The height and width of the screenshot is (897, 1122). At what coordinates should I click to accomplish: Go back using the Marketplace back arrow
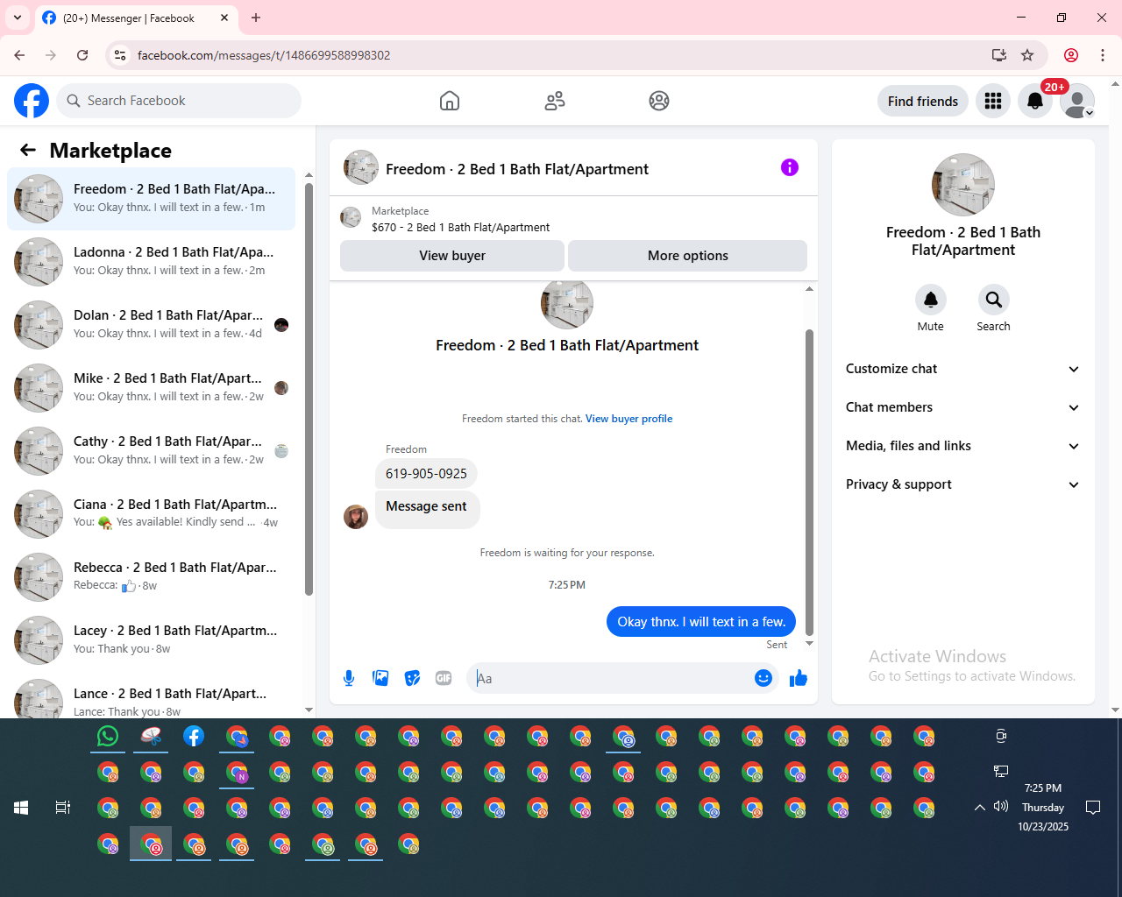[28, 150]
